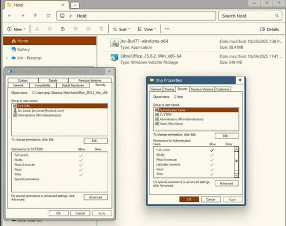
Task: Expand the address bar path chevron
Action: tap(71, 16)
